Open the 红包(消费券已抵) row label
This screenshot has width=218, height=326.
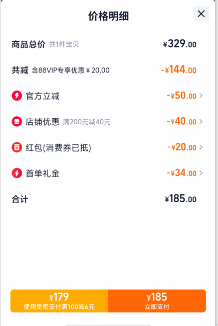[58, 148]
